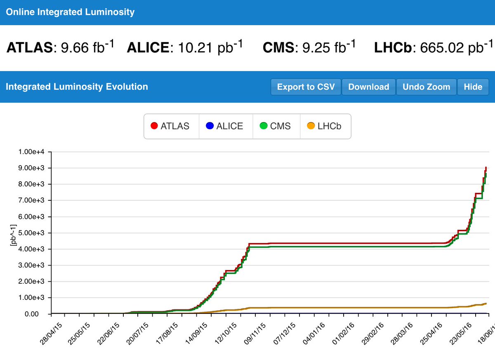Image resolution: width=495 pixels, height=349 pixels.
Task: Click the Download button
Action: click(x=369, y=87)
